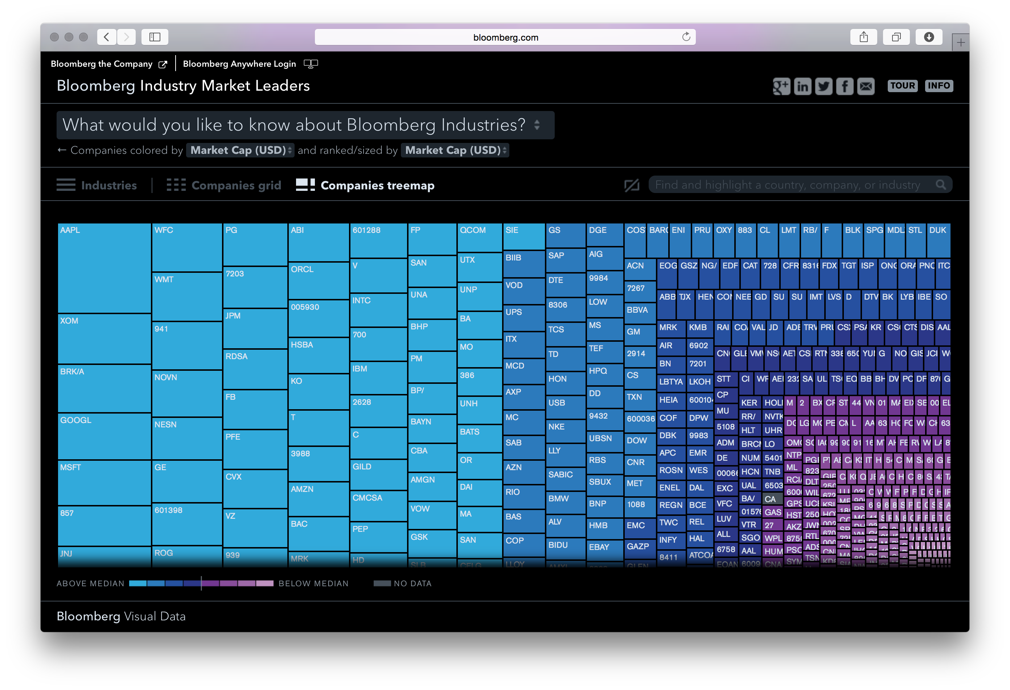This screenshot has height=690, width=1010.
Task: Open the Bloomberg Industries question dropdown
Action: [x=305, y=125]
